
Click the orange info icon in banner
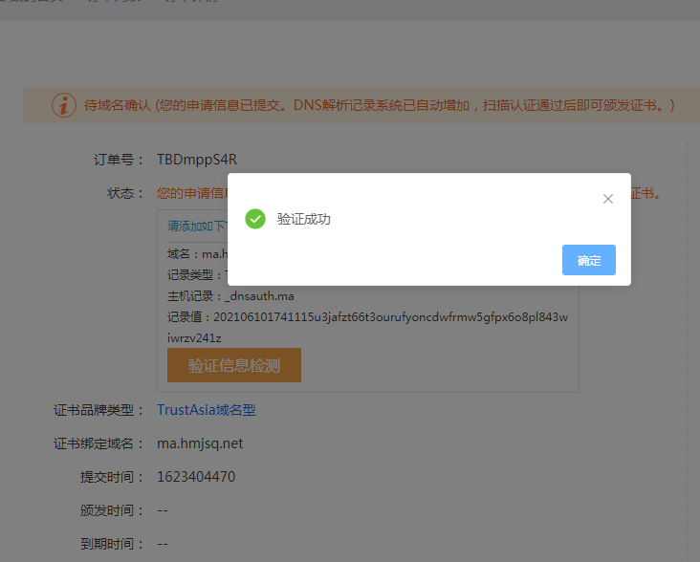coord(63,105)
